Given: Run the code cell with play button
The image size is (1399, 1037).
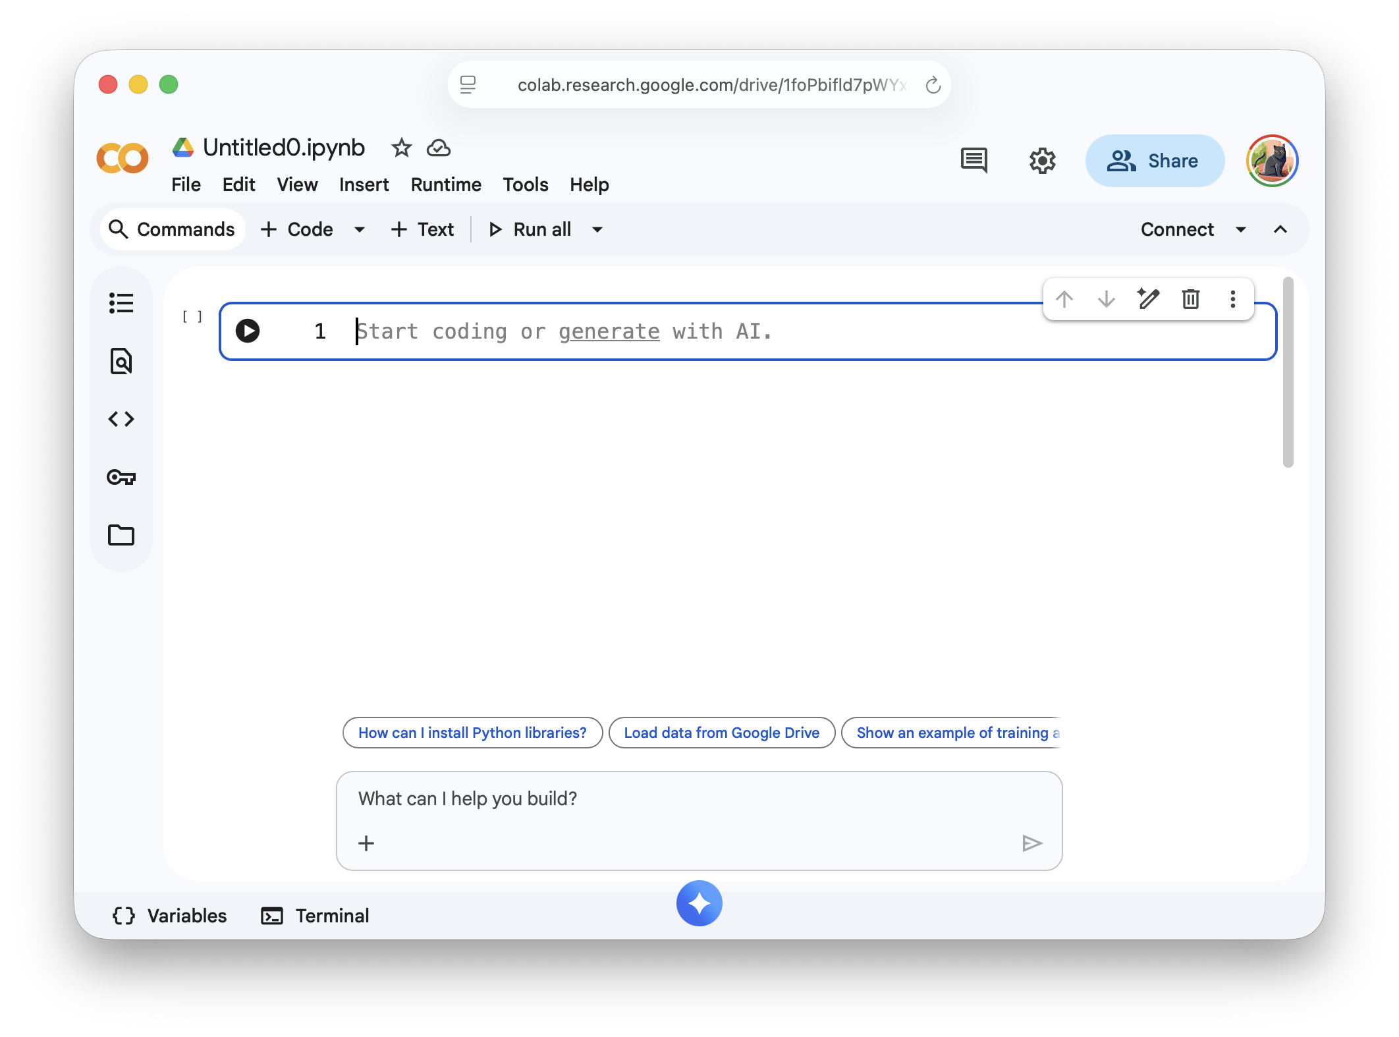Looking at the screenshot, I should (x=248, y=331).
